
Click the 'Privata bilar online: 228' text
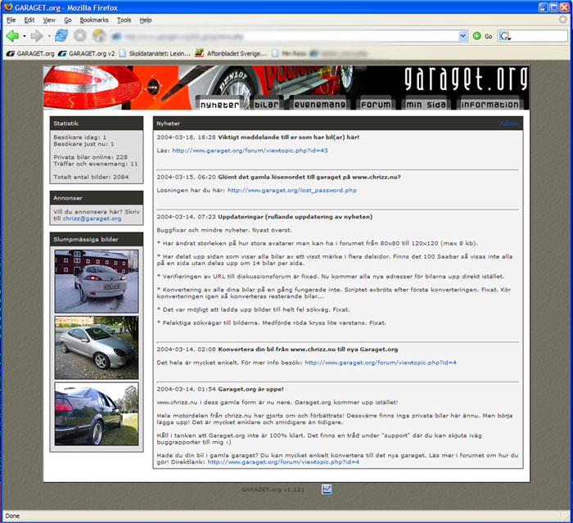91,157
